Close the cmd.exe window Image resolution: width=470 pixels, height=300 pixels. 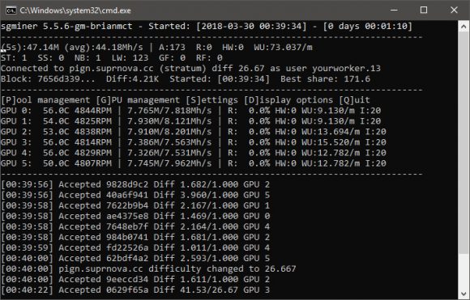click(454, 11)
